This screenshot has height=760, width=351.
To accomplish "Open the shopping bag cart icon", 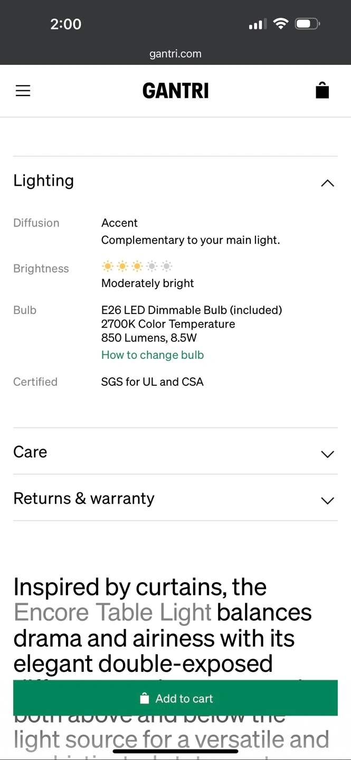I will point(322,91).
